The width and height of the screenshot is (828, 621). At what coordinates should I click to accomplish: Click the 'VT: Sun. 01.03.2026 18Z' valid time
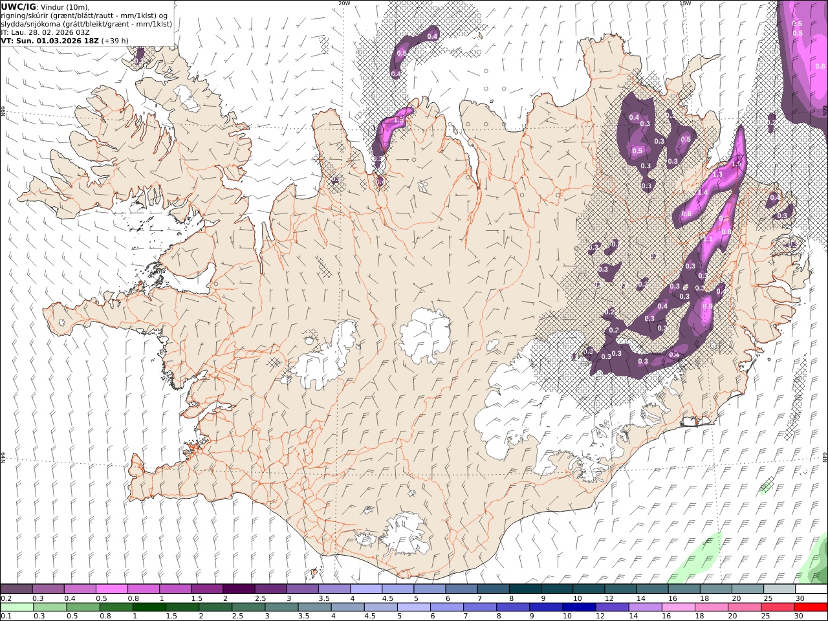[x=50, y=41]
